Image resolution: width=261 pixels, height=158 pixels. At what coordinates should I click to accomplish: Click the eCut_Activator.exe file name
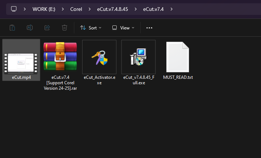coord(100,80)
